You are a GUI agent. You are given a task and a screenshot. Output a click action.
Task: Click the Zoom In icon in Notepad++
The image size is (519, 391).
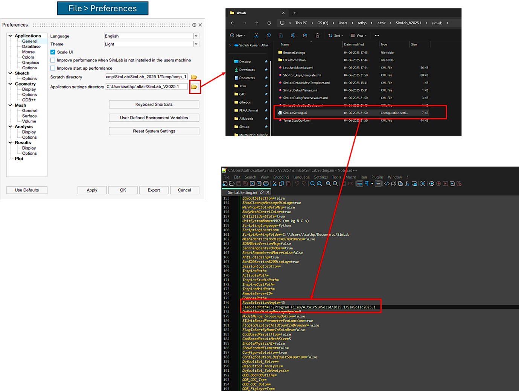click(328, 184)
